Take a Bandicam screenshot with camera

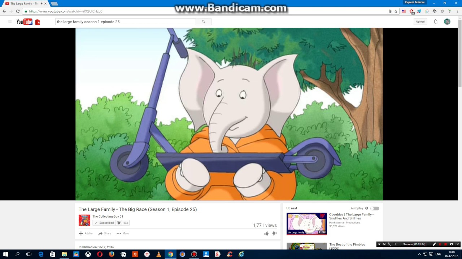click(452, 244)
